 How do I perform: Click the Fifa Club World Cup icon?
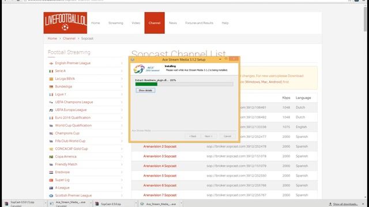click(51, 141)
